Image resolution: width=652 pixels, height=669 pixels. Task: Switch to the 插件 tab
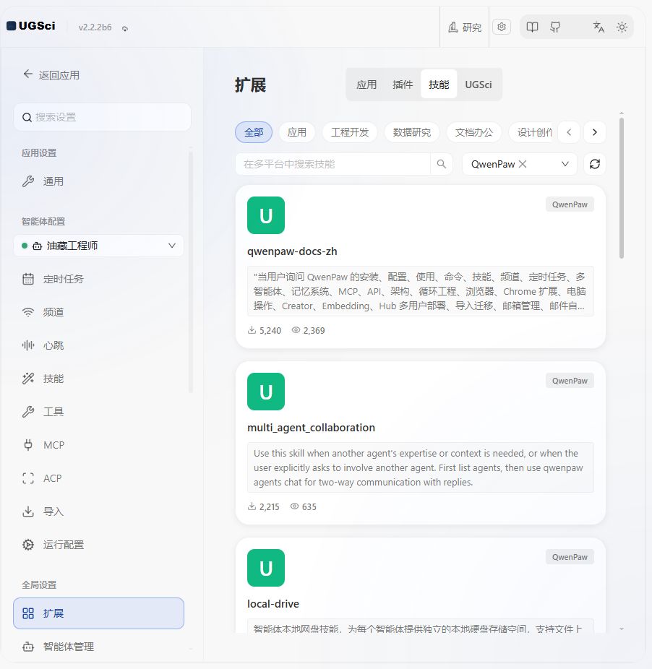pos(403,85)
